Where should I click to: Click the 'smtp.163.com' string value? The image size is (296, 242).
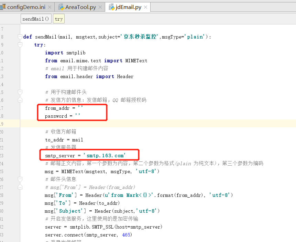coord(105,156)
